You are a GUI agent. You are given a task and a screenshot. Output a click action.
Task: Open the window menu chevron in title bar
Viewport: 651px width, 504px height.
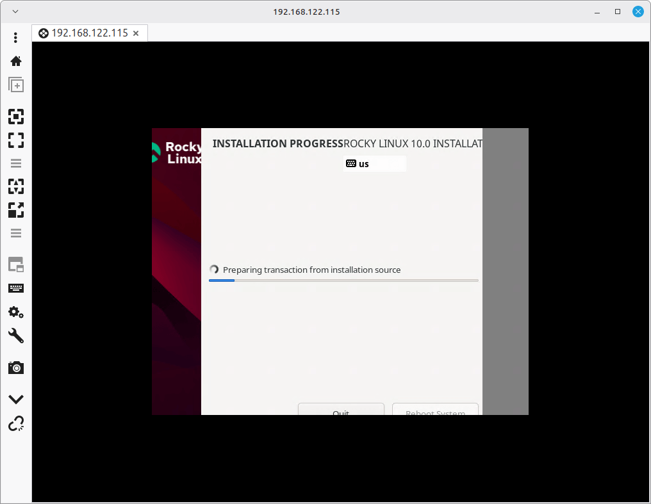[x=15, y=12]
